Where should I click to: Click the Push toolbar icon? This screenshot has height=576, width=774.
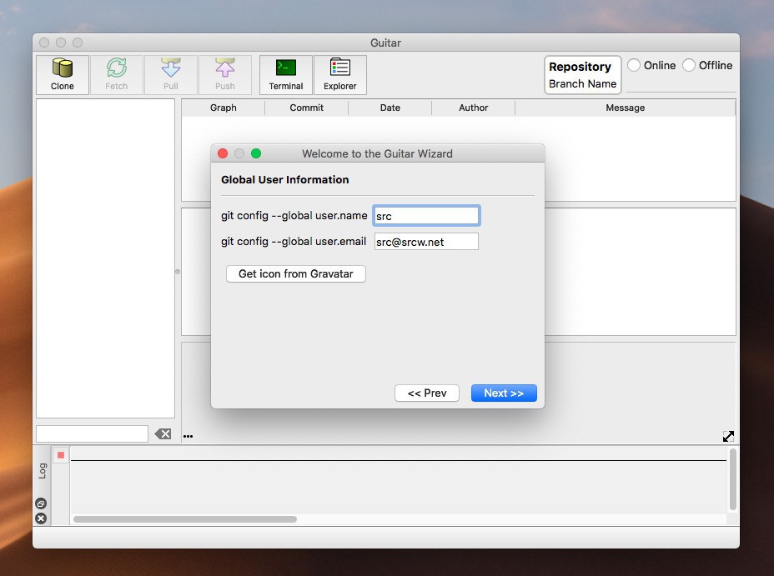coord(225,74)
